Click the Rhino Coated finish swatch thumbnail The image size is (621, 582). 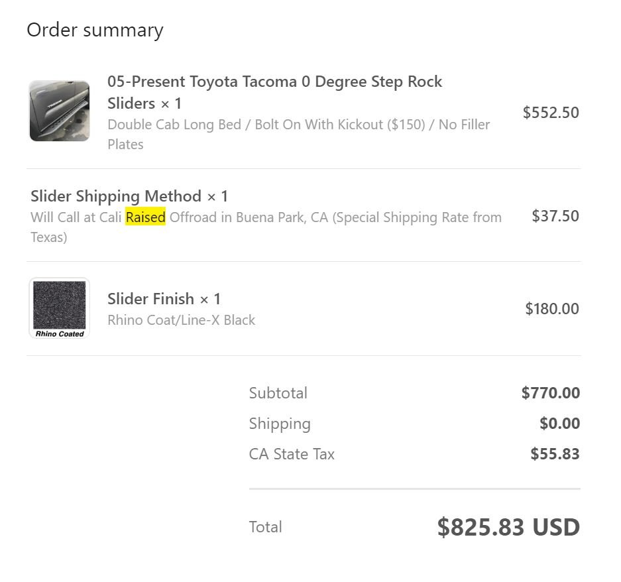[60, 308]
